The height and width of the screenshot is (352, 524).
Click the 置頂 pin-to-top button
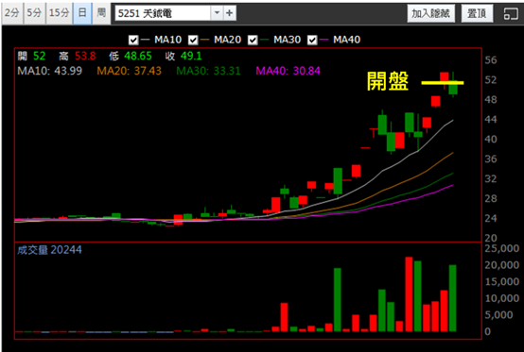477,13
